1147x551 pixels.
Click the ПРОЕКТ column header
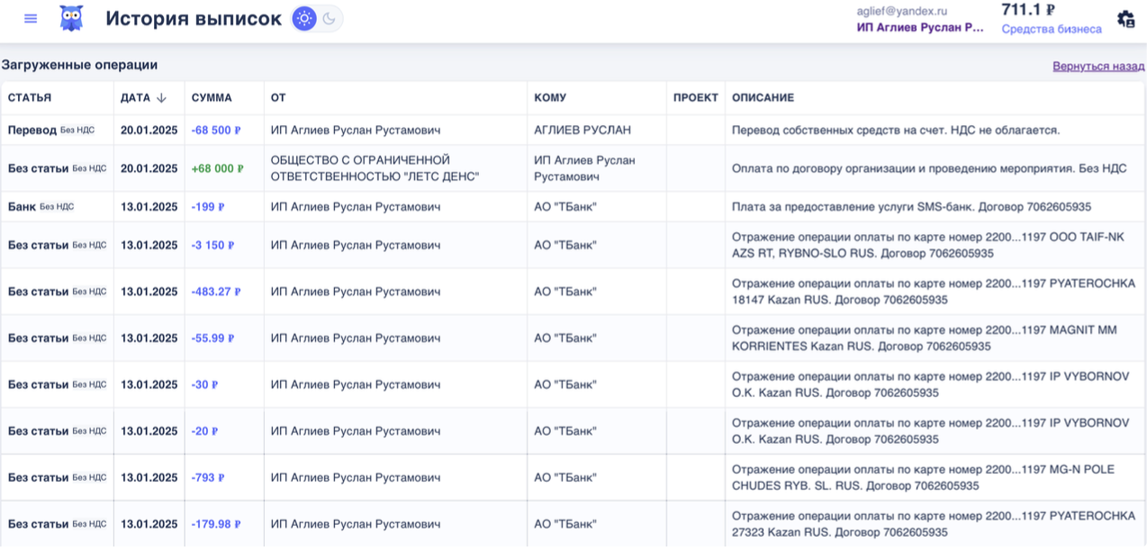[x=695, y=98]
